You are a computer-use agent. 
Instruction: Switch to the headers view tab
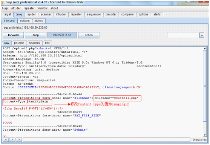pyautogui.click(x=34, y=43)
